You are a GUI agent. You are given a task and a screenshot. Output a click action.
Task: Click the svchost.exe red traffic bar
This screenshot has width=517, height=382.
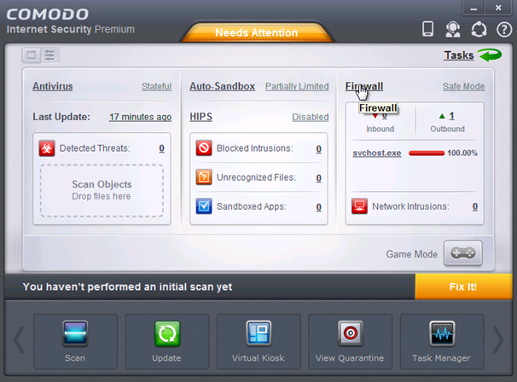(427, 153)
